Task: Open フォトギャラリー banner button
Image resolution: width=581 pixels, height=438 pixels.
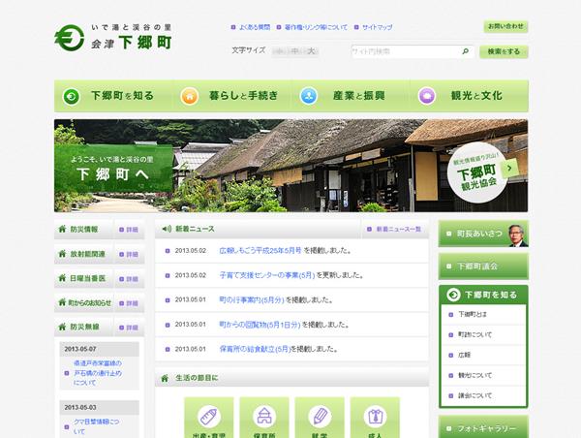Action: pos(483,427)
